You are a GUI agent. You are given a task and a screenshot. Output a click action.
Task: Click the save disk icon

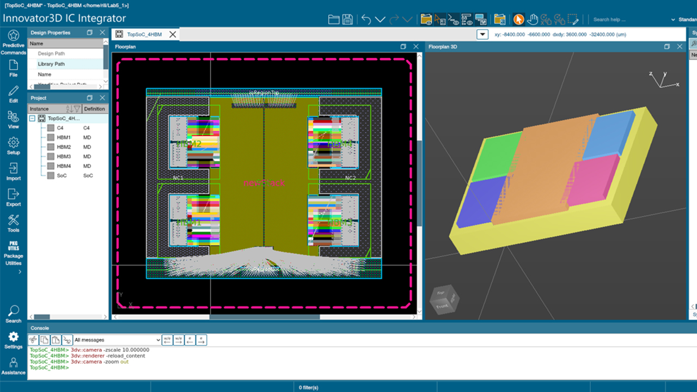(347, 20)
